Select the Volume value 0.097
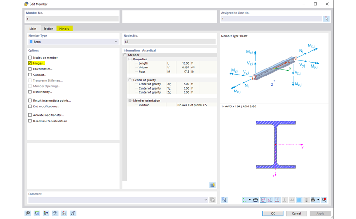356x219 pixels. [185, 68]
